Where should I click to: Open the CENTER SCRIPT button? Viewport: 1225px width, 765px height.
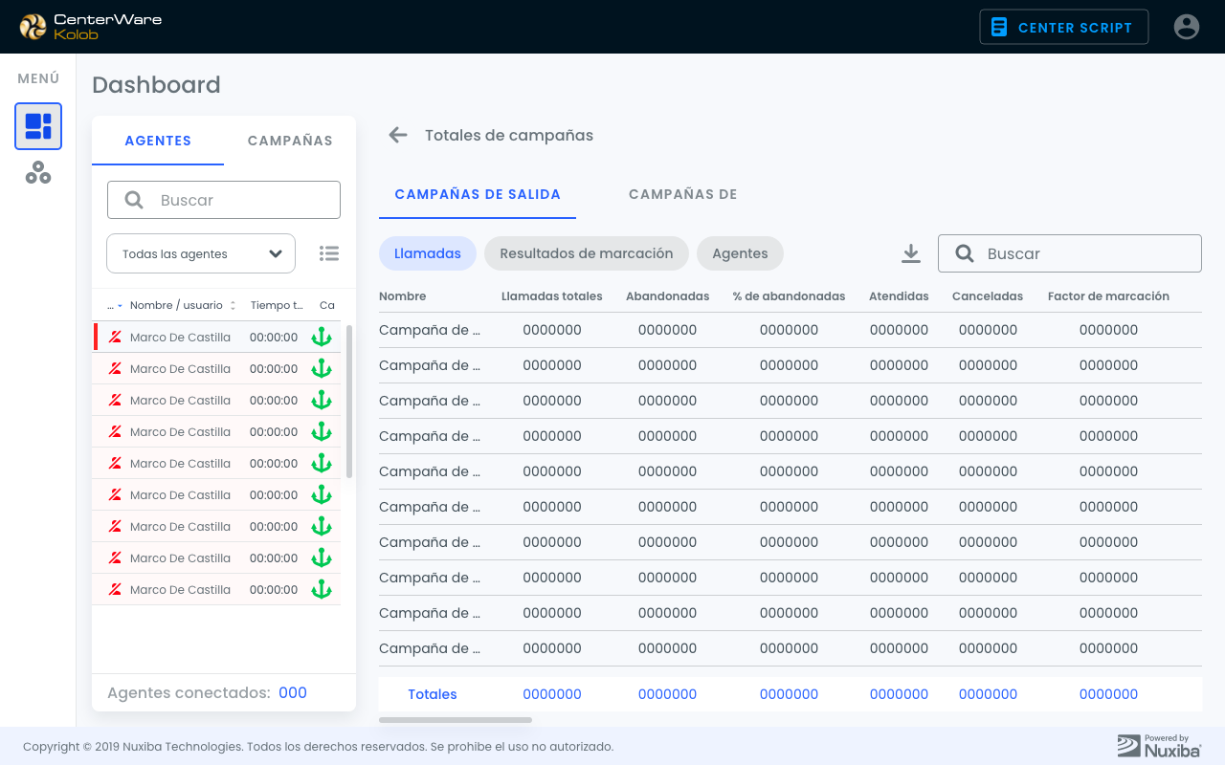click(1064, 27)
